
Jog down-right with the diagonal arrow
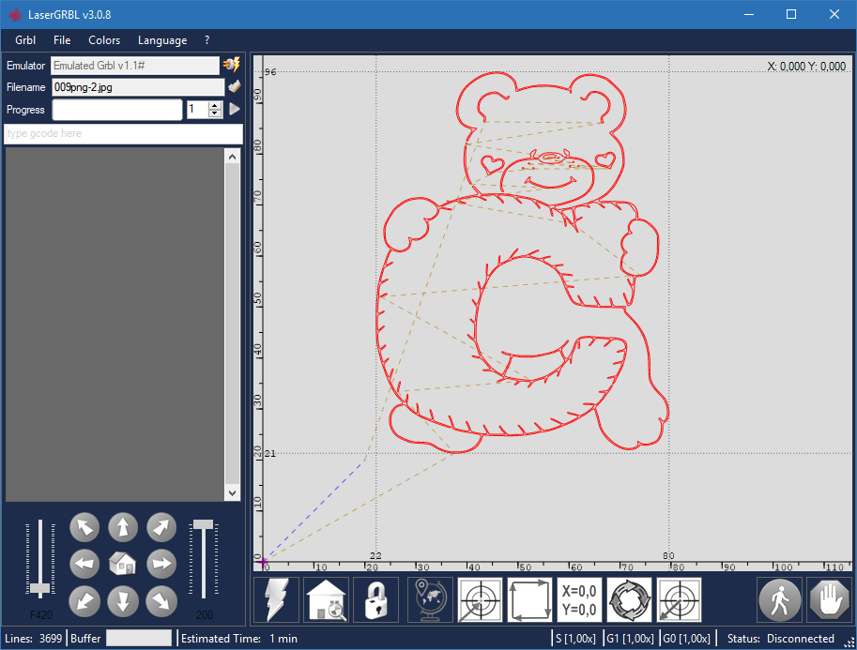[161, 601]
